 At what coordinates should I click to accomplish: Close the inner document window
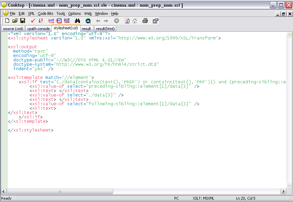click(290, 14)
